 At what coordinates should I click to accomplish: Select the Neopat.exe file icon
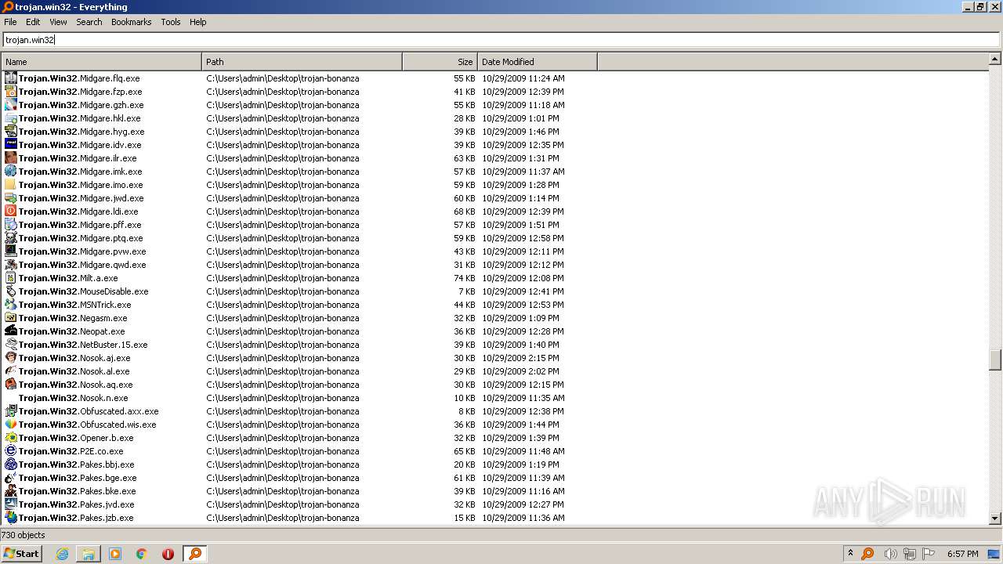[11, 331]
